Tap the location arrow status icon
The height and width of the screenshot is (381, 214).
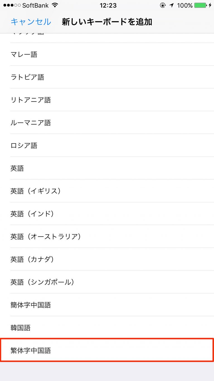pyautogui.click(x=171, y=5)
